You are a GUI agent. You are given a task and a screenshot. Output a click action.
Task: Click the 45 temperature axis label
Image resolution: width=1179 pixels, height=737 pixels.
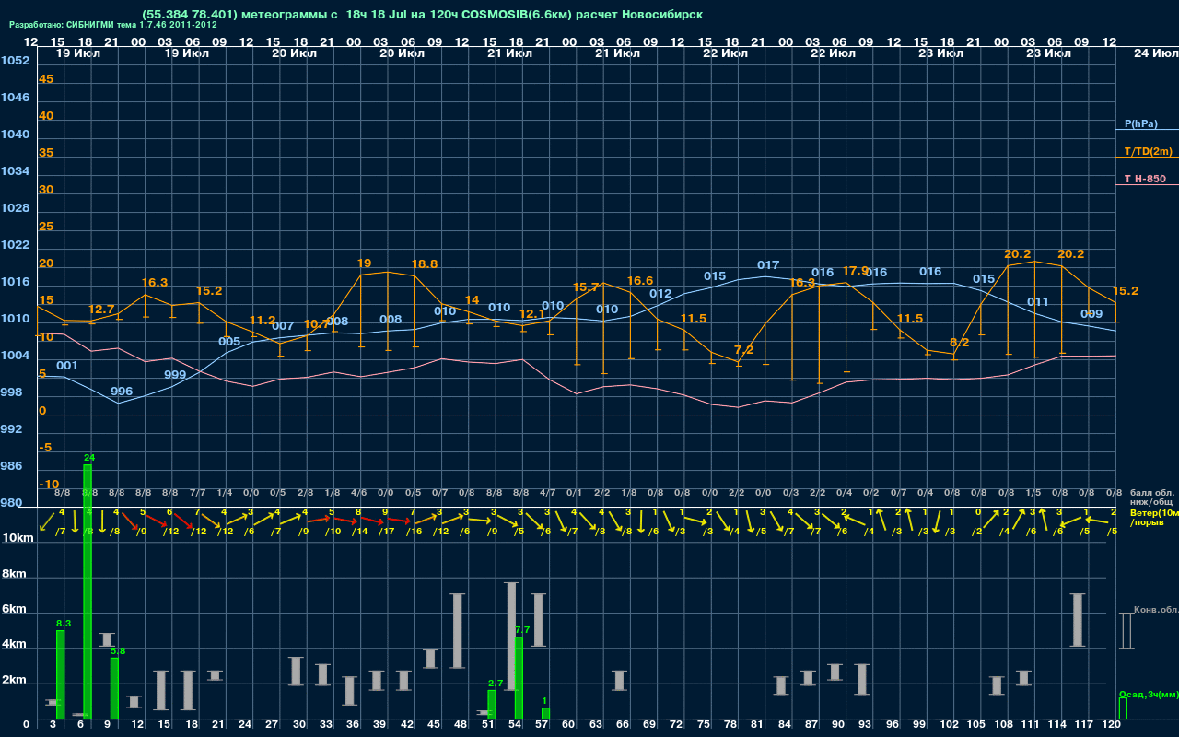click(46, 79)
